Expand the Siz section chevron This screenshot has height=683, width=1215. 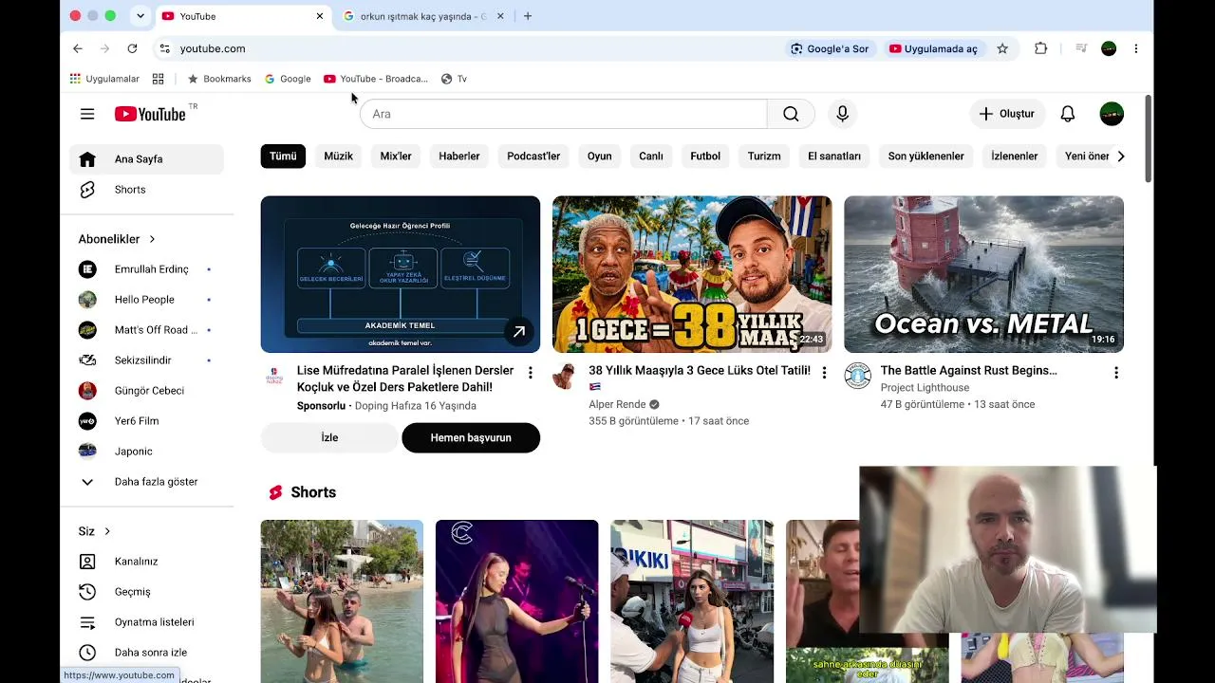coord(107,531)
